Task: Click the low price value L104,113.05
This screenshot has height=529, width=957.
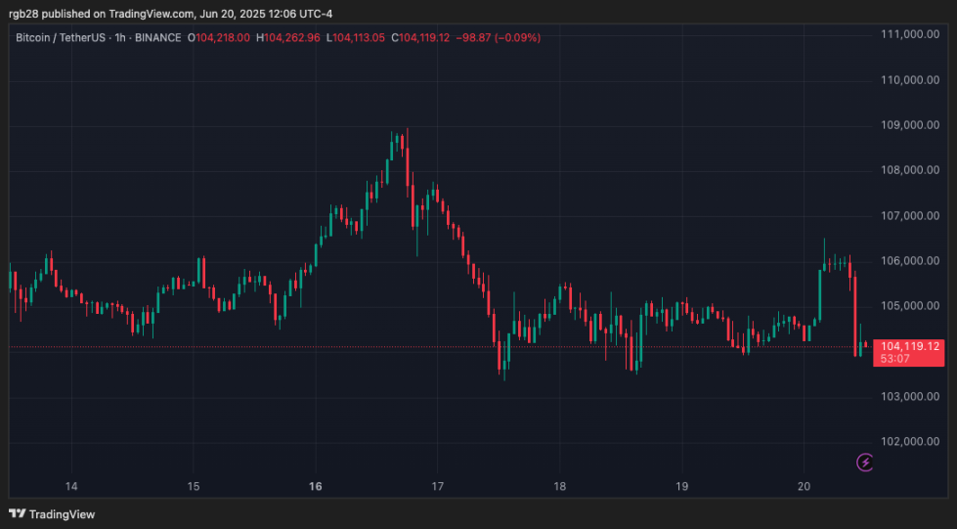Action: (356, 38)
